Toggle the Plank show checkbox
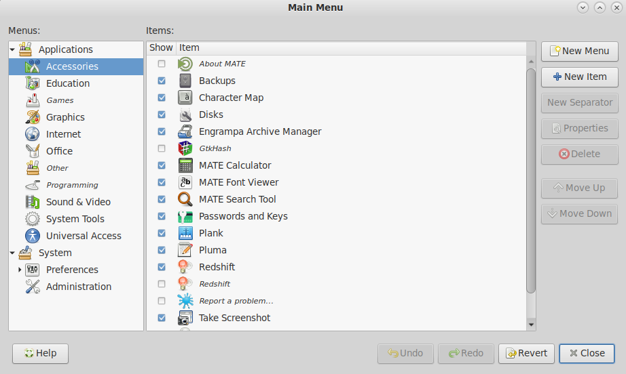 pyautogui.click(x=162, y=233)
